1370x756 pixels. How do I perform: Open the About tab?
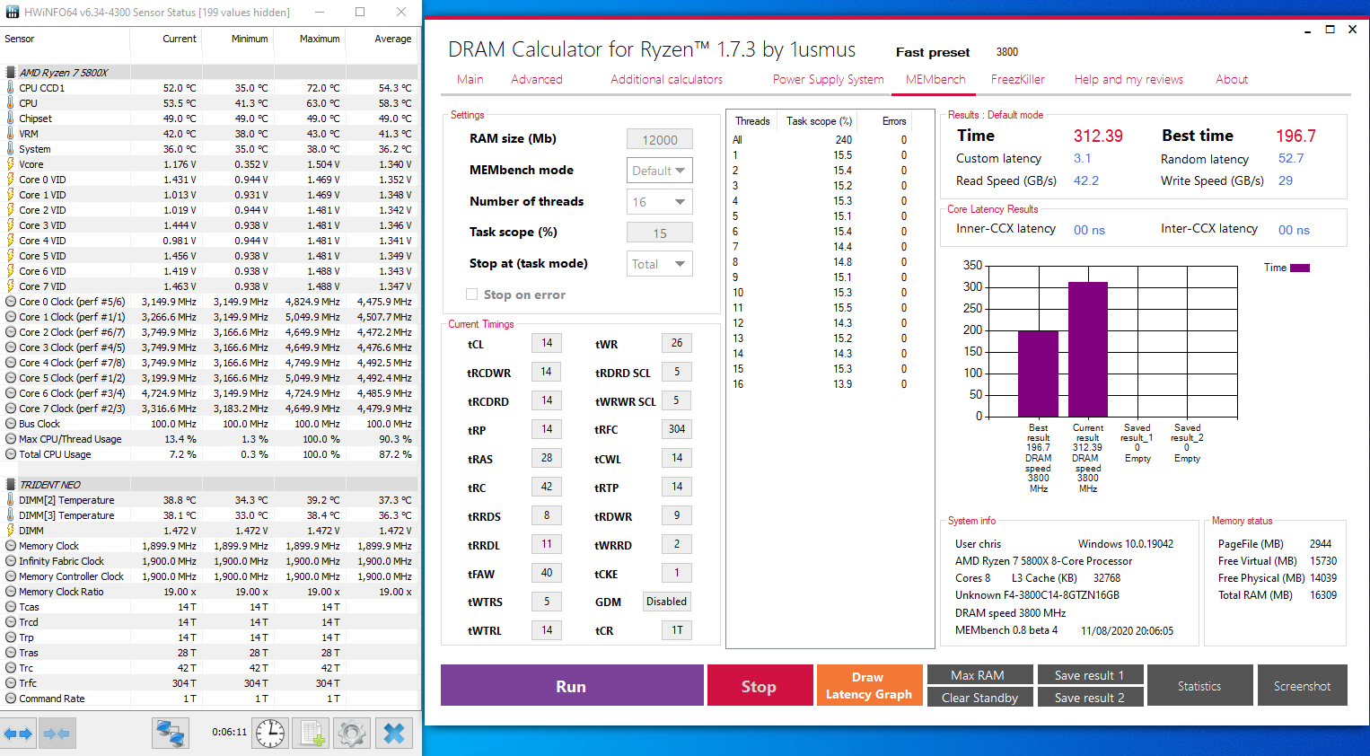coord(1232,79)
